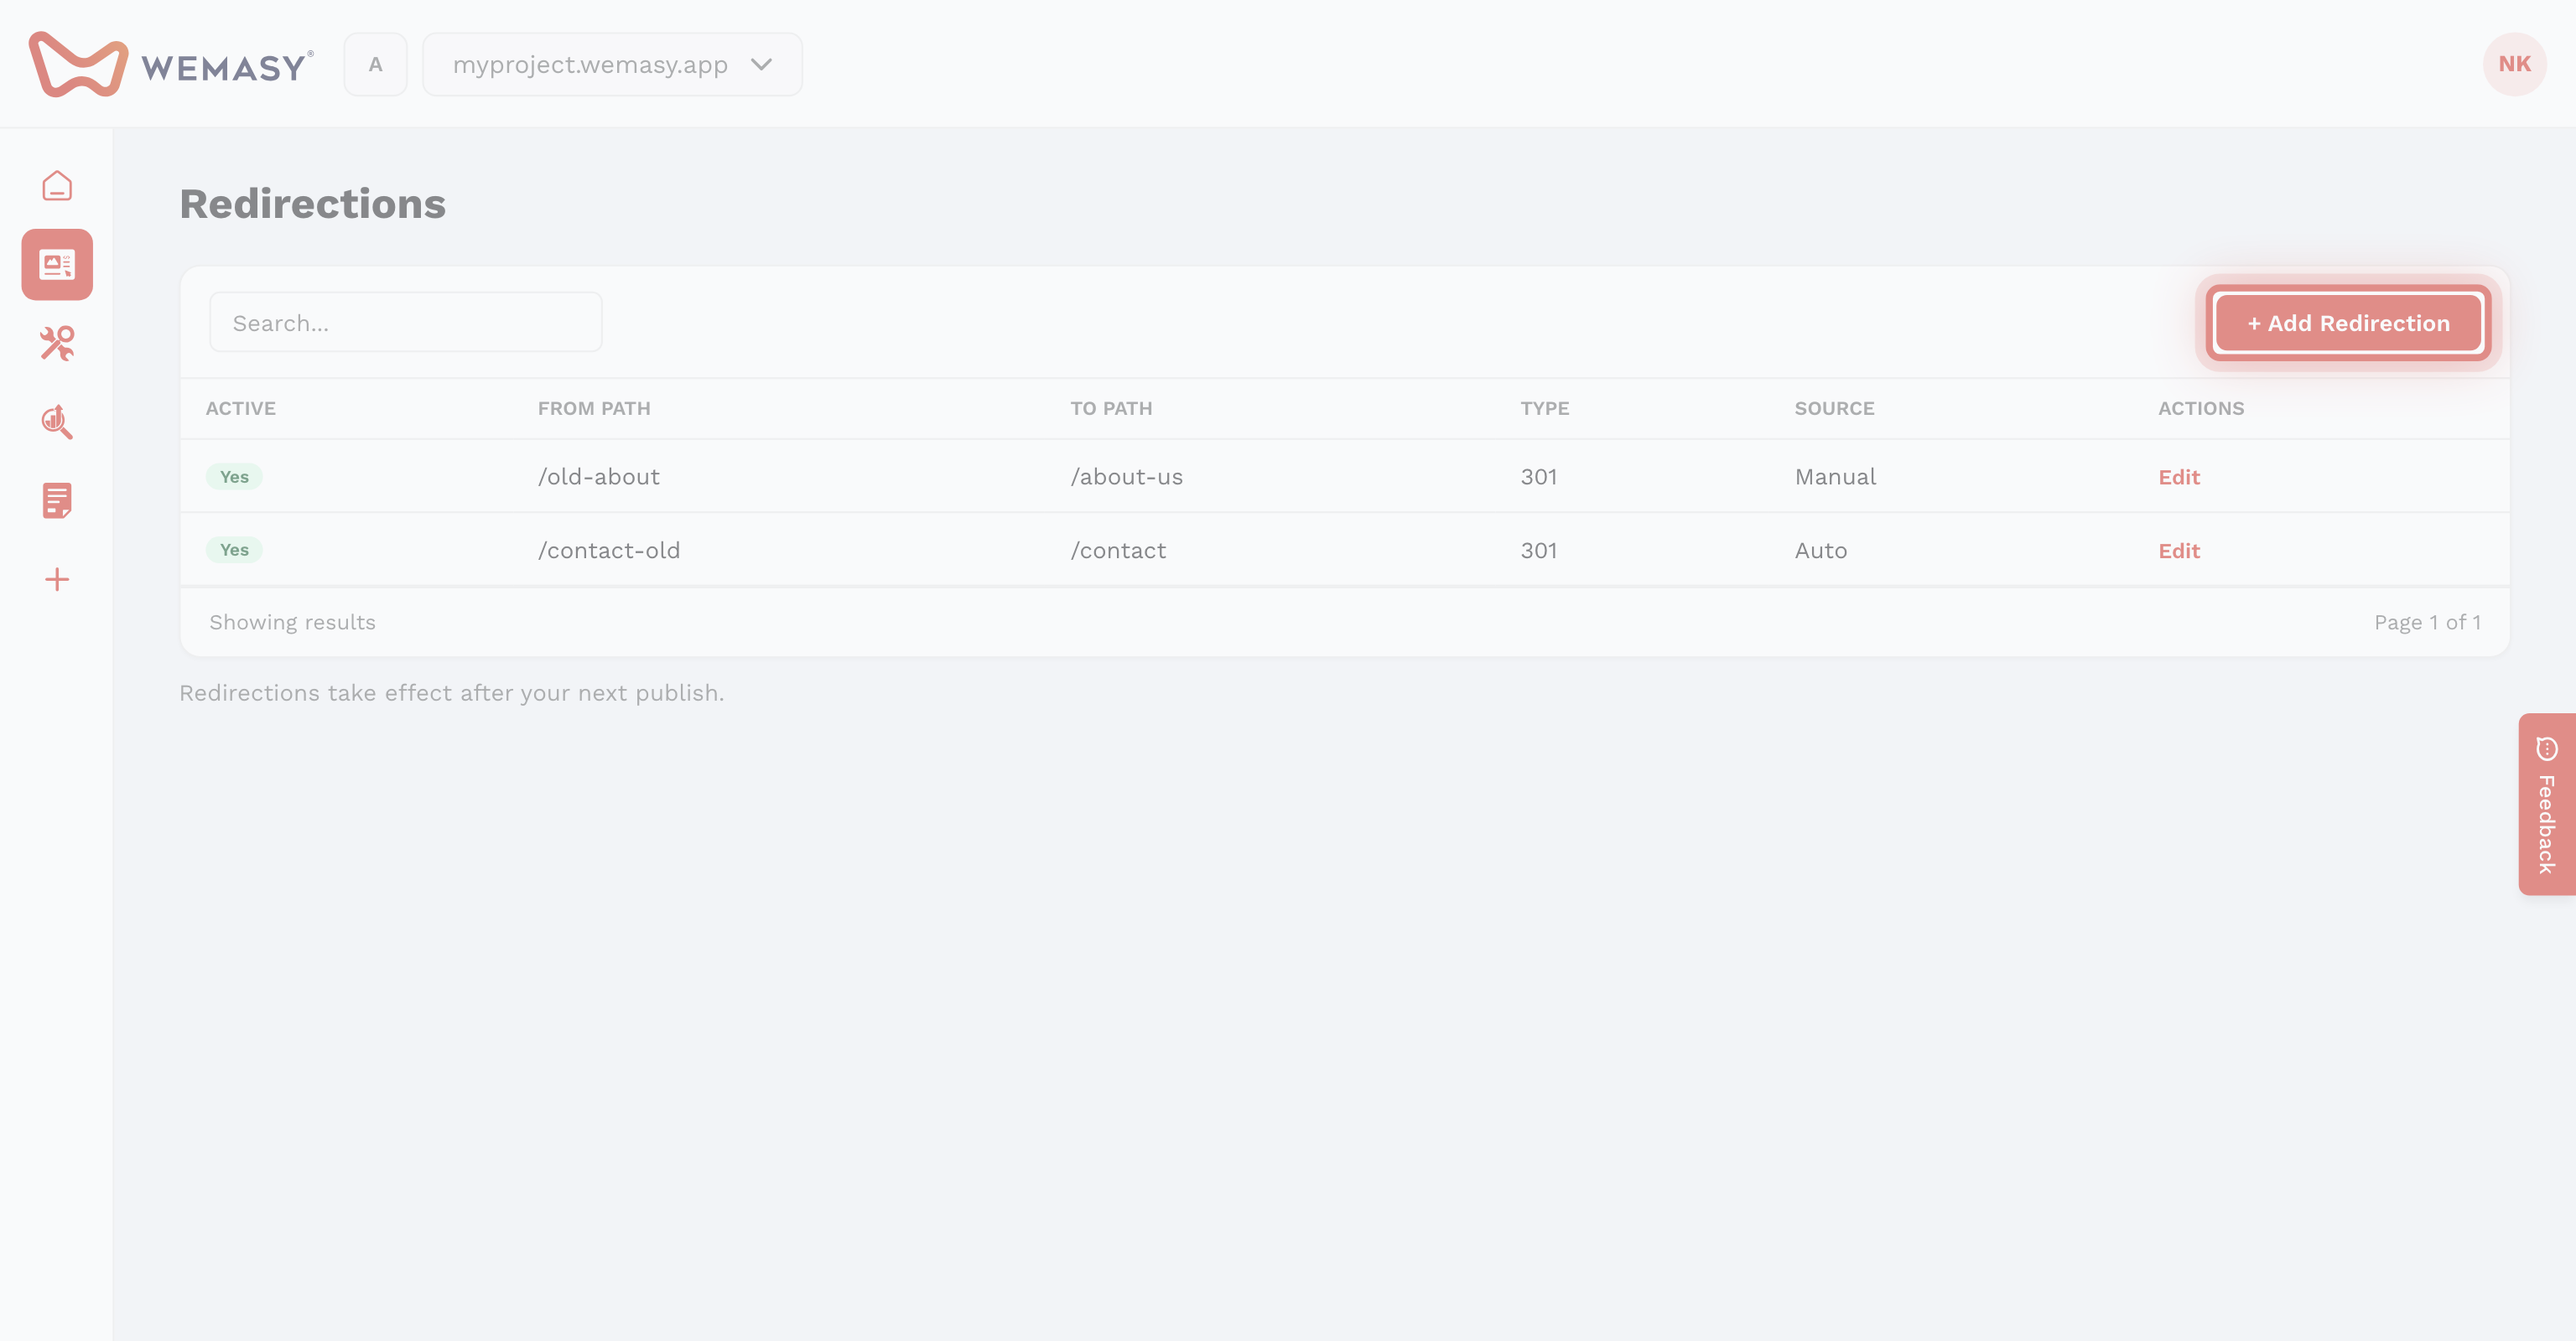Focus the Search redirections field
2576x1341 pixels.
click(x=405, y=323)
